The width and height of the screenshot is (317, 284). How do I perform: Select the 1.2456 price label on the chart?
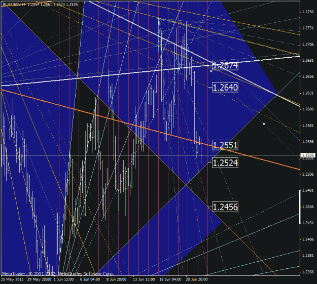[225, 207]
